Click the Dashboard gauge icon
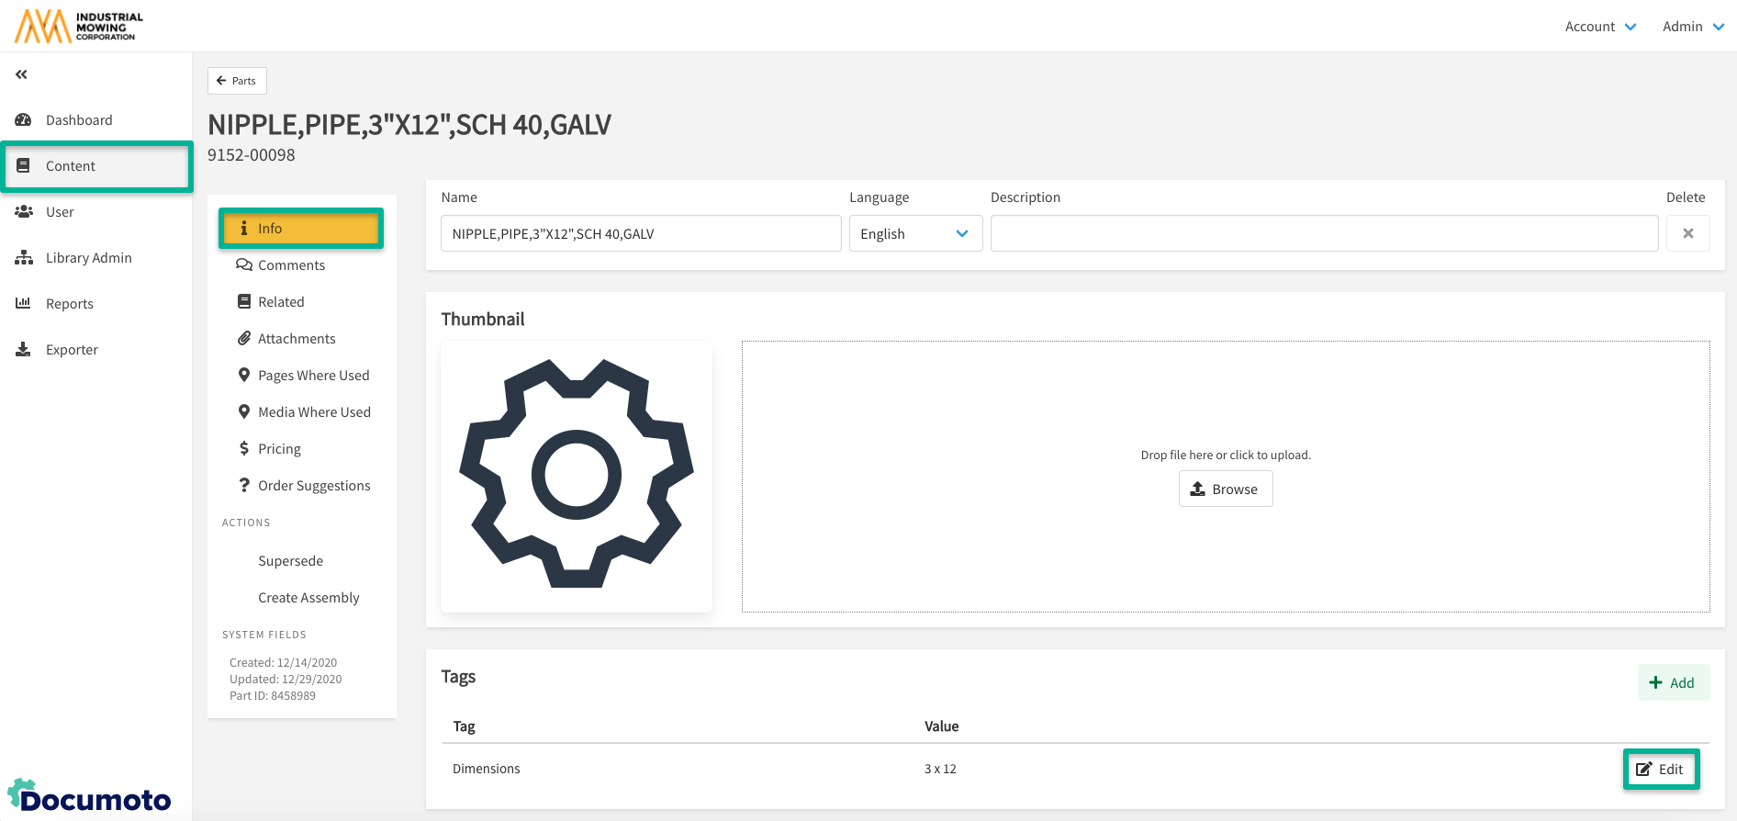Viewport: 1737px width, 821px height. [x=24, y=120]
